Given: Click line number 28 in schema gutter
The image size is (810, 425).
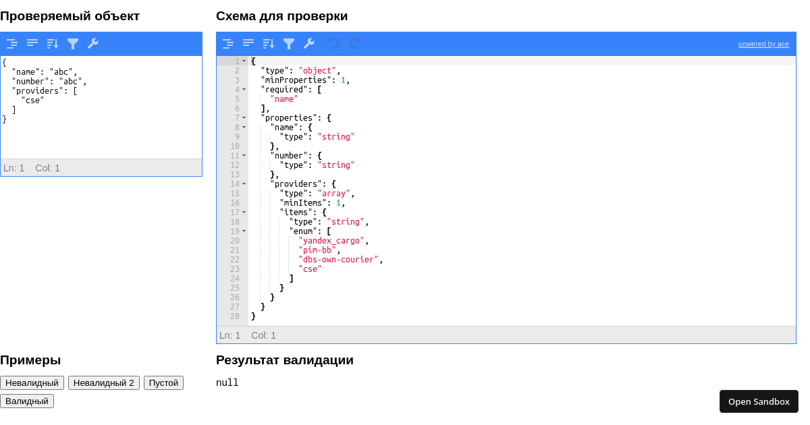Looking at the screenshot, I should pos(235,316).
